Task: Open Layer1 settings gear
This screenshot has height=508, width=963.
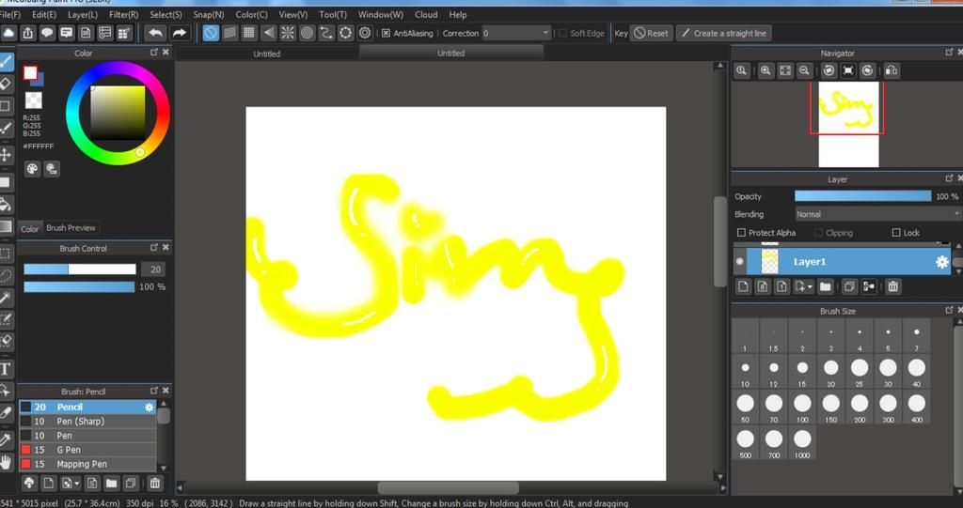Action: 941,262
